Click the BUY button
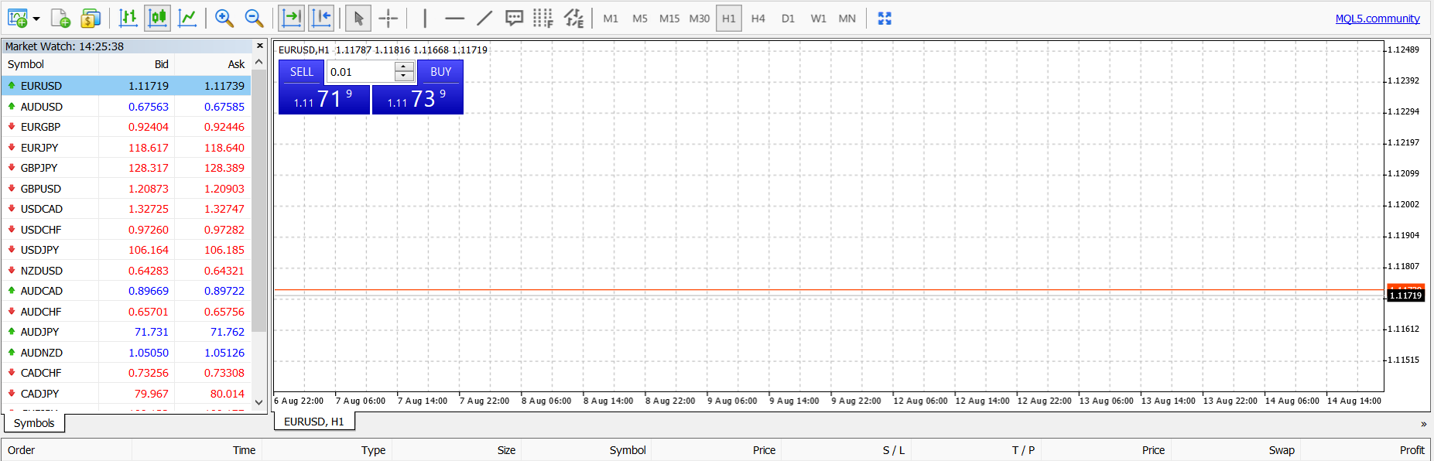 (440, 72)
